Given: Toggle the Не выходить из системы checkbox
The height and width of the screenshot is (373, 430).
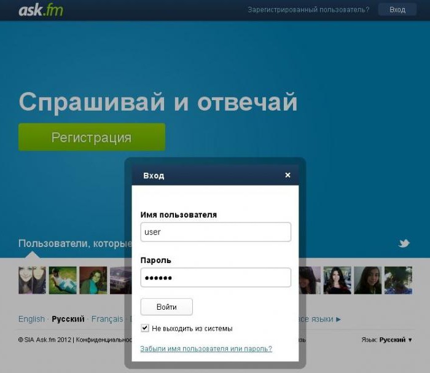Looking at the screenshot, I should coord(145,328).
